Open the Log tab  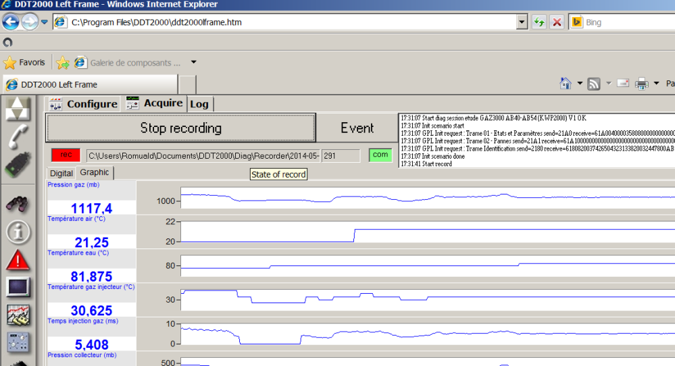199,104
